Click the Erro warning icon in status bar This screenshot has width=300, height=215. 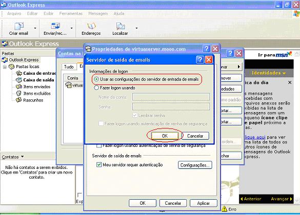(x=224, y=209)
